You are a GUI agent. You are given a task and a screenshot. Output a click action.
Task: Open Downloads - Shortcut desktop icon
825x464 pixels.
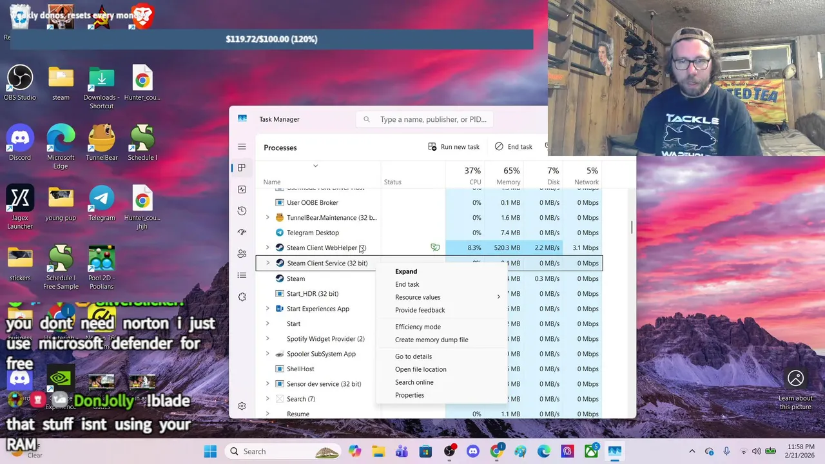pos(101,88)
